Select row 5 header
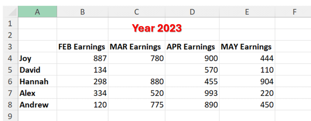The height and width of the screenshot is (121, 311). [9, 70]
